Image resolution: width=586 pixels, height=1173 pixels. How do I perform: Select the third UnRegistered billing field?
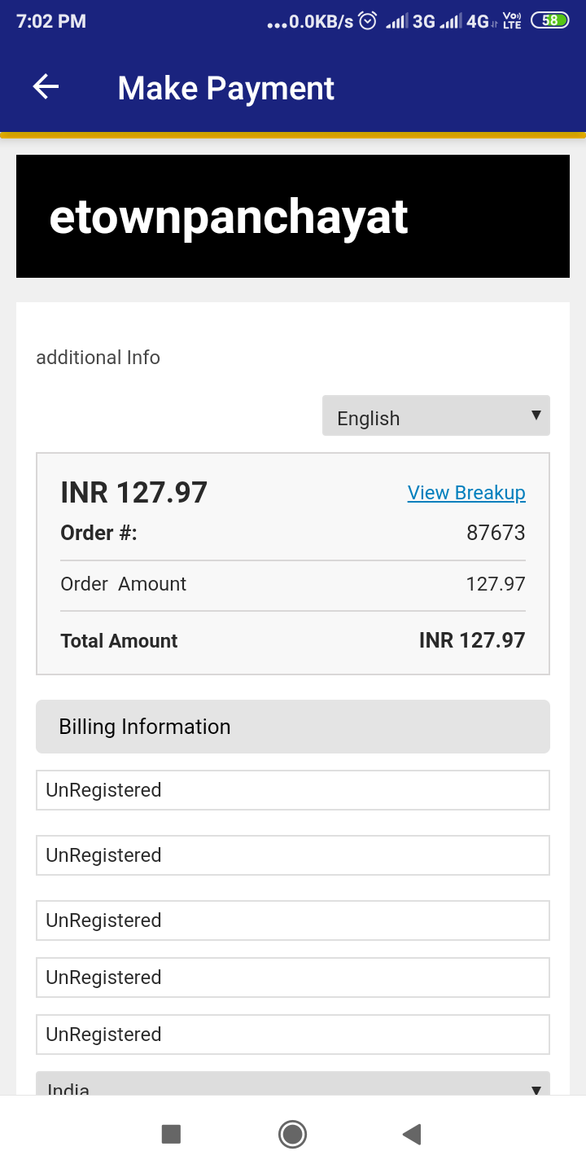tap(293, 920)
